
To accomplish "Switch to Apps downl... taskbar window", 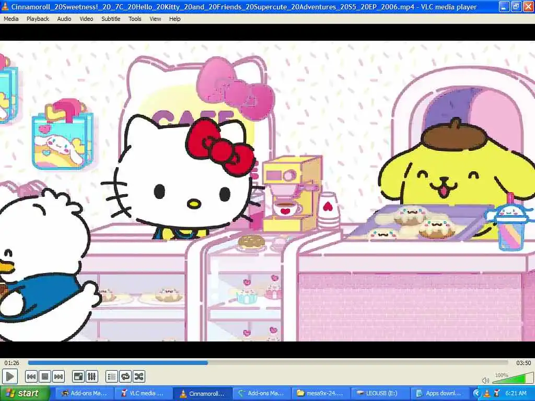I will [439, 394].
